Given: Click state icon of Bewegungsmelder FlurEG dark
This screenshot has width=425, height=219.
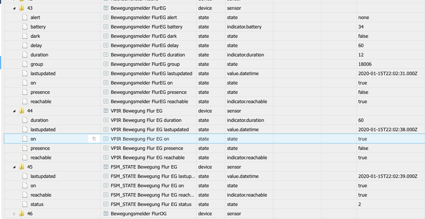Looking at the screenshot, I should (x=106, y=36).
